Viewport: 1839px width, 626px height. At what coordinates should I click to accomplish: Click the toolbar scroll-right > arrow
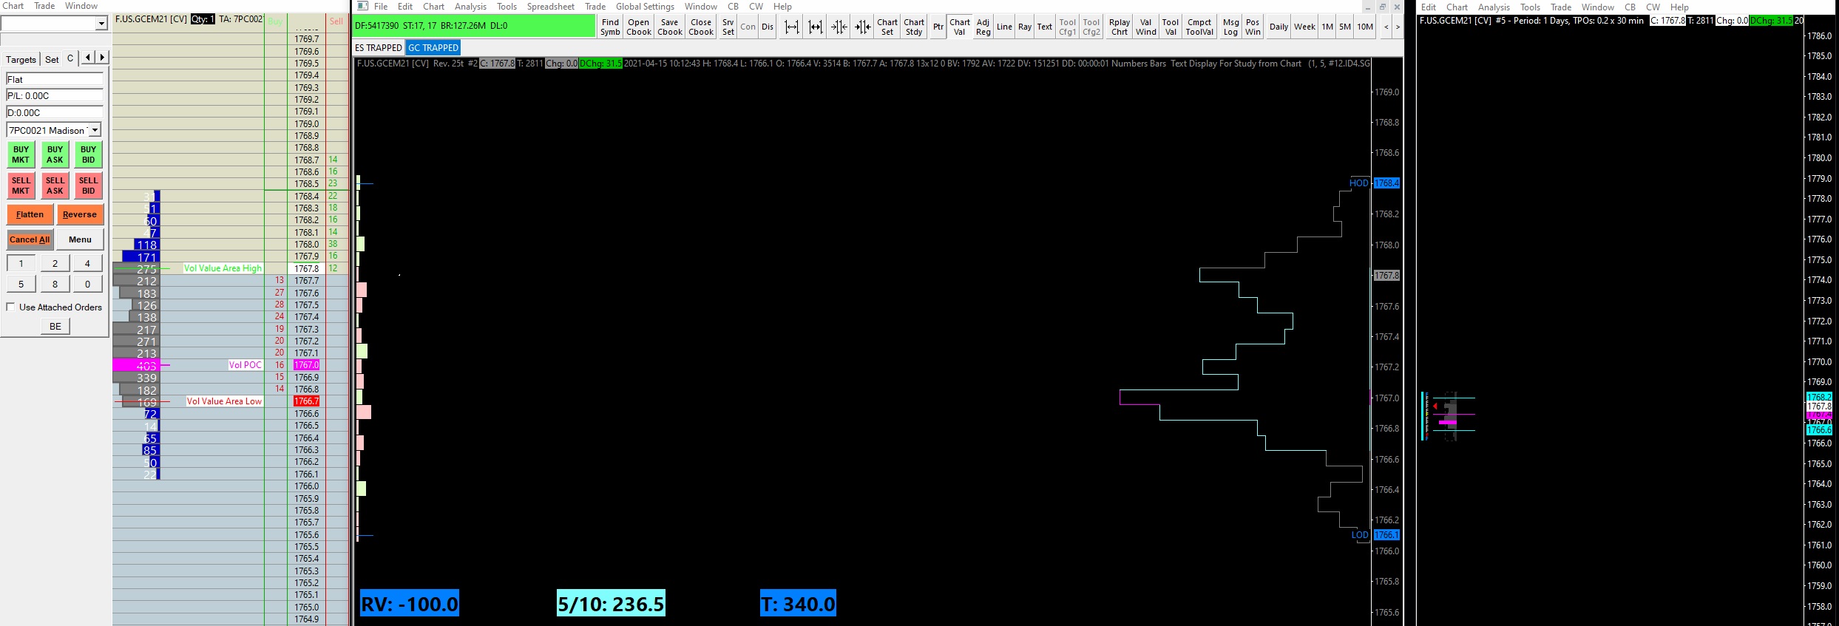(1398, 27)
